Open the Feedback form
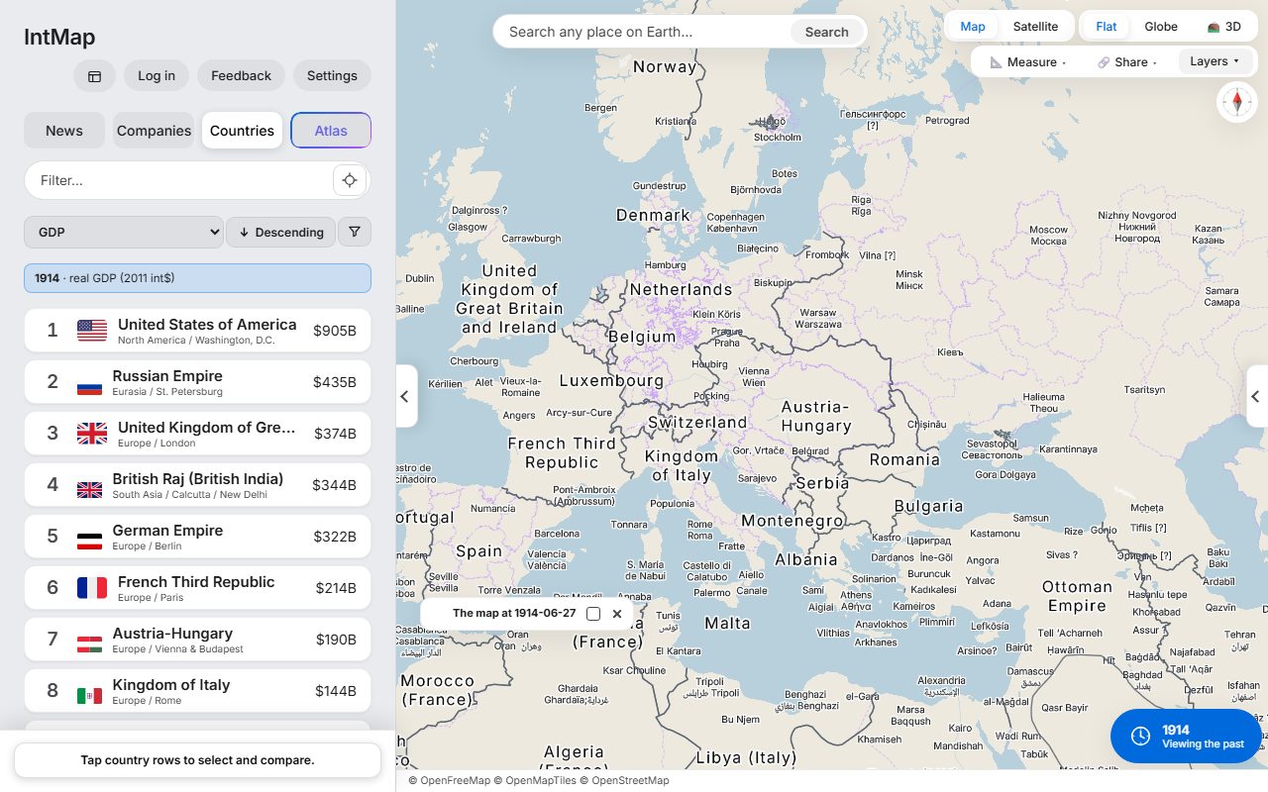The width and height of the screenshot is (1268, 792). (x=241, y=76)
